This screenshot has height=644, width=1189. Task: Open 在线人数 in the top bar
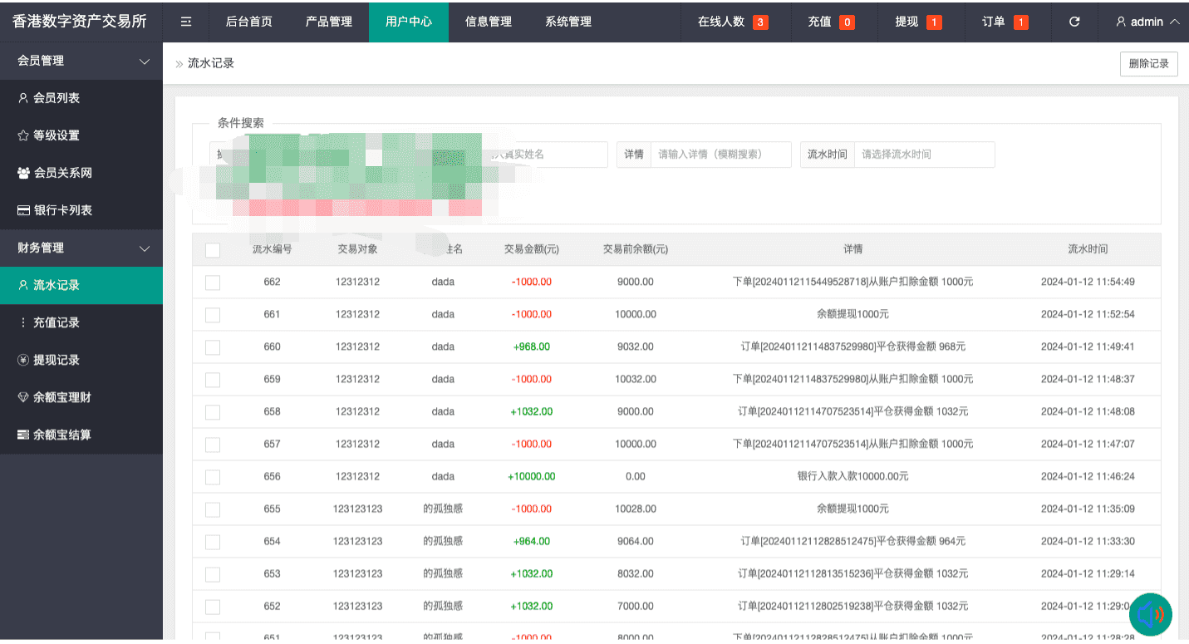[721, 22]
